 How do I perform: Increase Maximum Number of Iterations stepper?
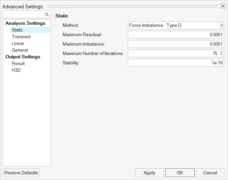(221, 52)
